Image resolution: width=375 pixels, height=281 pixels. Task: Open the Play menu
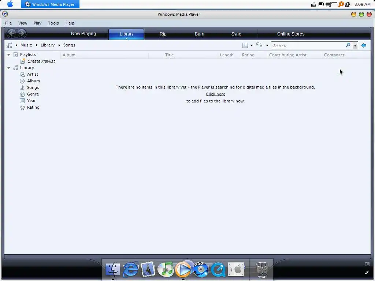(37, 23)
